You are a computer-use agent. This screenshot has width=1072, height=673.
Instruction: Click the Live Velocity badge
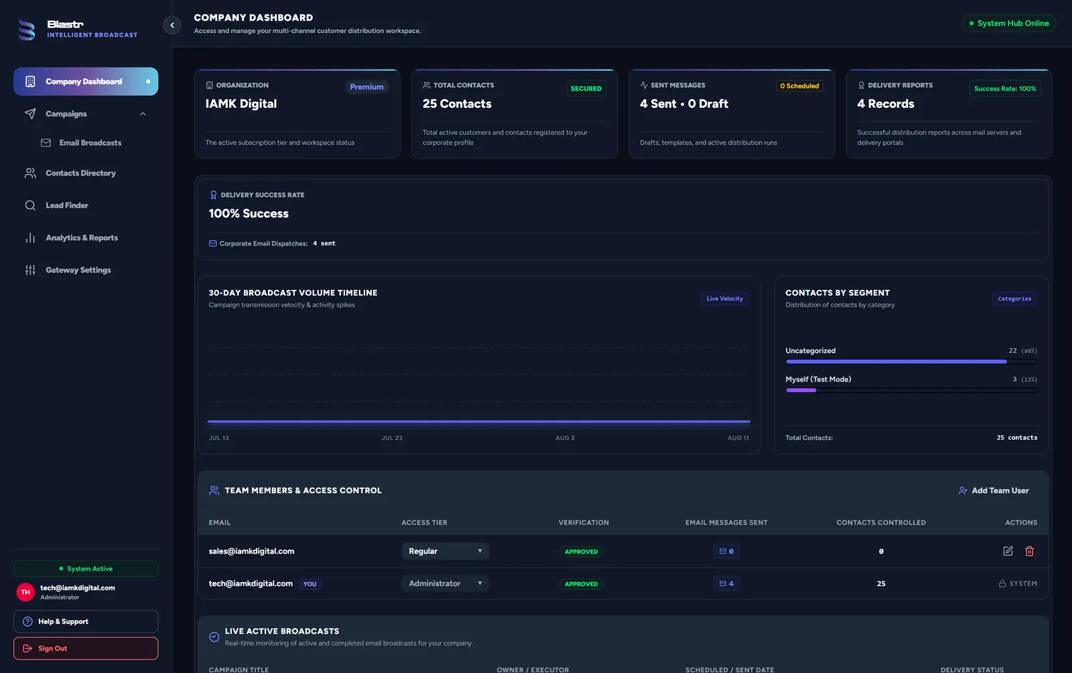pos(725,299)
